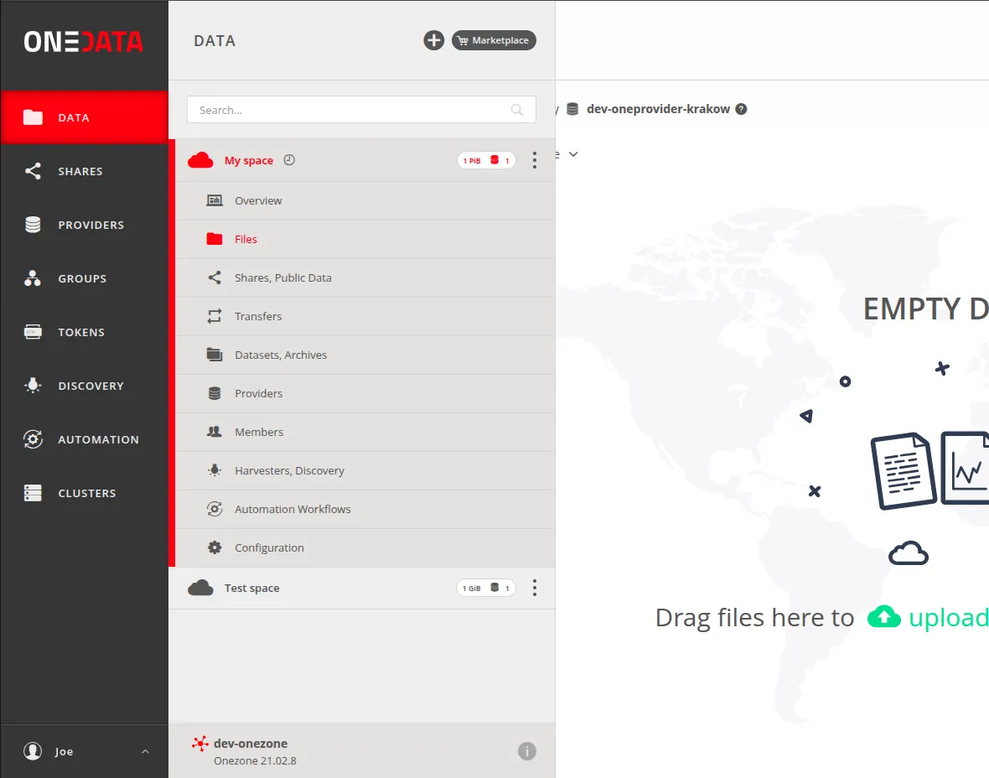Click the red Files folder icon
This screenshot has height=778, width=989.
(215, 239)
